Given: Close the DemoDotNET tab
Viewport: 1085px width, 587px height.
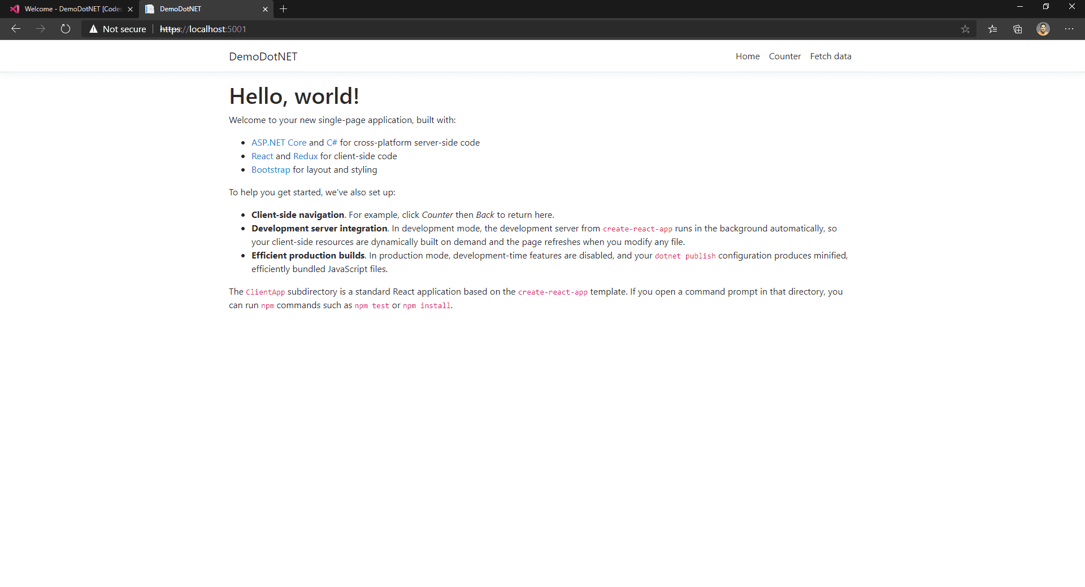Looking at the screenshot, I should [266, 9].
